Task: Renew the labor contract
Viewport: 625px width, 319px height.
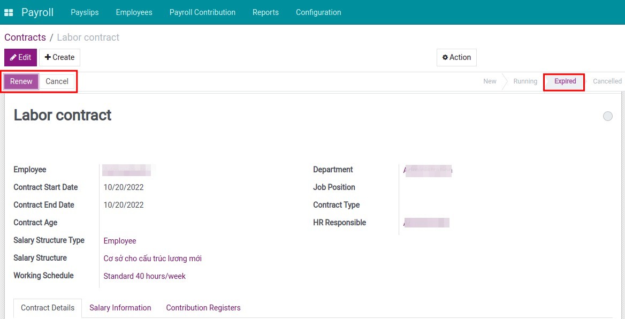Action: click(21, 81)
